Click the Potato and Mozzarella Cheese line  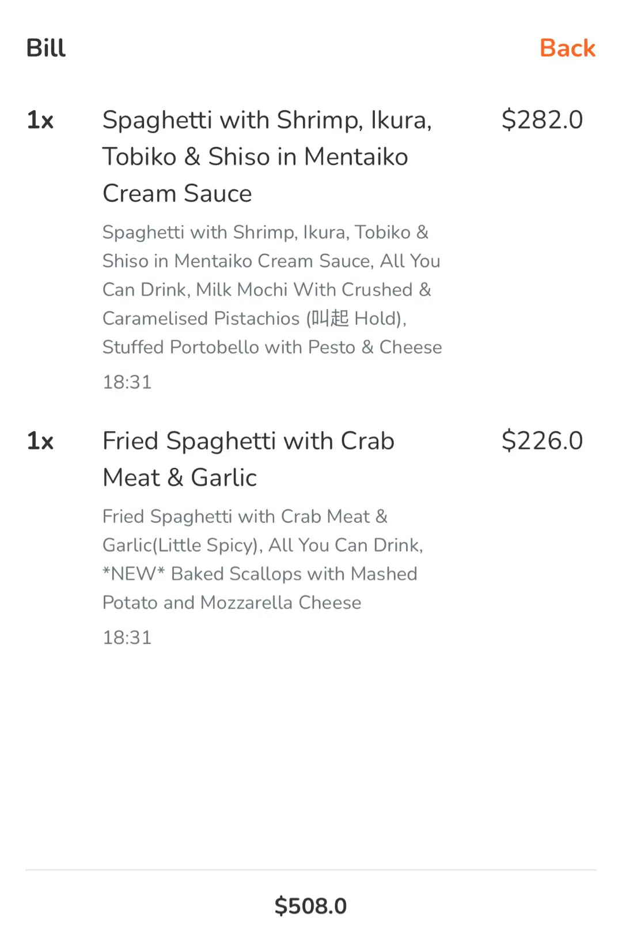(x=232, y=602)
